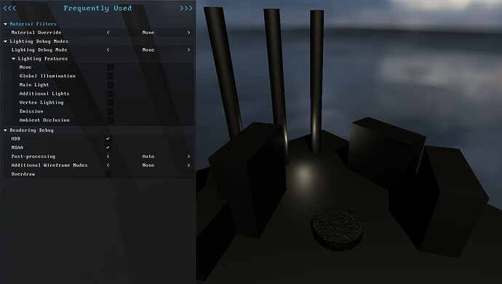The height and width of the screenshot is (284, 502).
Task: Enable the Overdraw checkbox
Action: click(108, 174)
